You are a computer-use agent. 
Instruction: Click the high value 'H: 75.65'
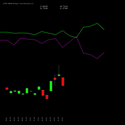coord(64,6)
